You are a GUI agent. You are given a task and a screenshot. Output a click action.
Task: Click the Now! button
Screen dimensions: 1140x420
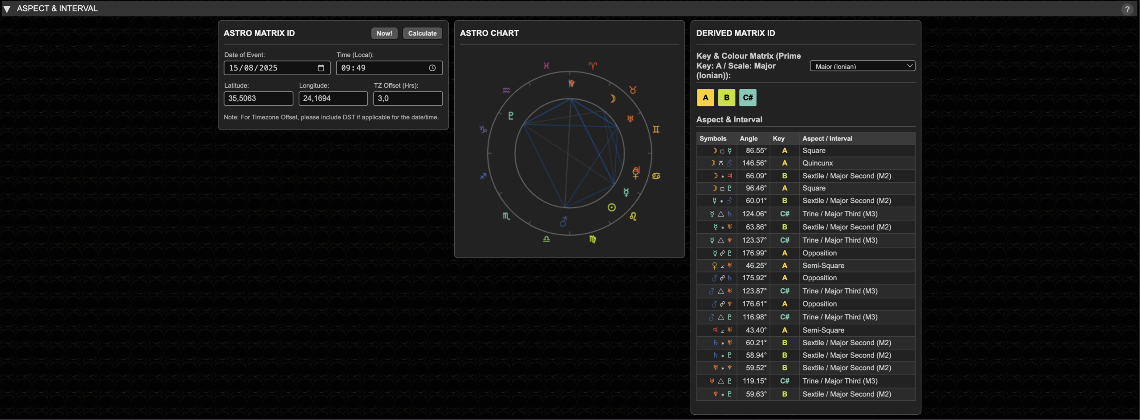tap(384, 33)
